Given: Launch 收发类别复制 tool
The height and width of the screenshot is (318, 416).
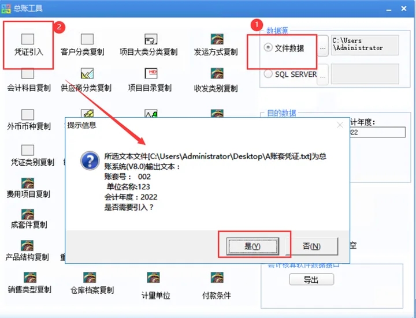Looking at the screenshot, I should click(216, 80).
